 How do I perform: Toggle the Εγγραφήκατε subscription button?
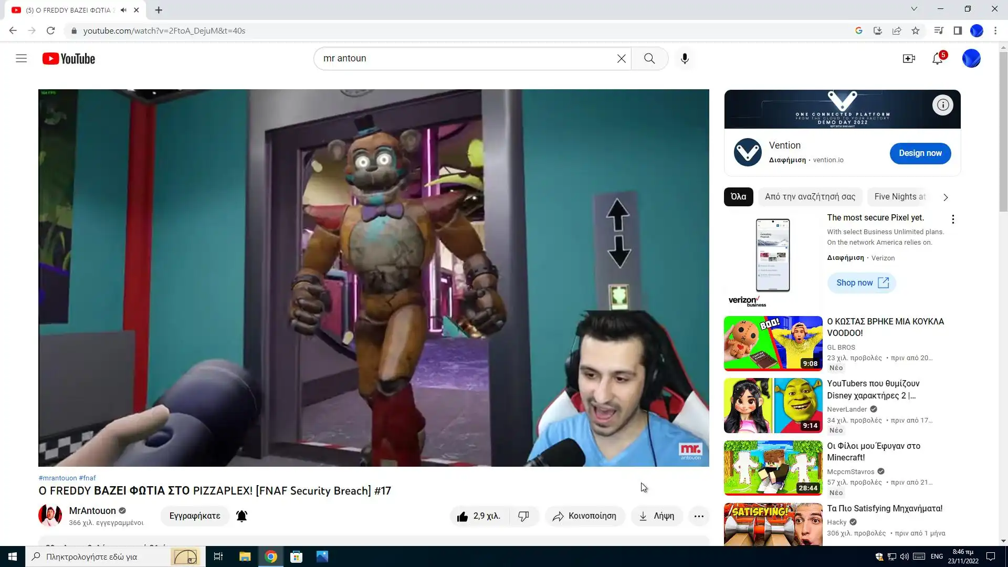tap(195, 516)
